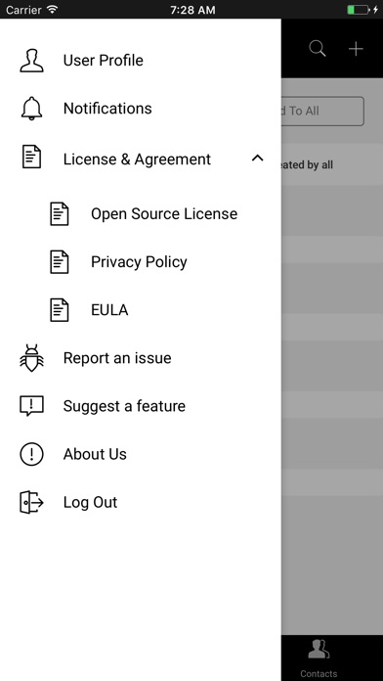Tap the speech bubble Suggest a feature icon
The width and height of the screenshot is (383, 681).
pyautogui.click(x=31, y=406)
